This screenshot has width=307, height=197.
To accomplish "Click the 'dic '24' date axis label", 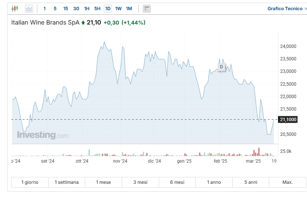I will coord(154,161).
